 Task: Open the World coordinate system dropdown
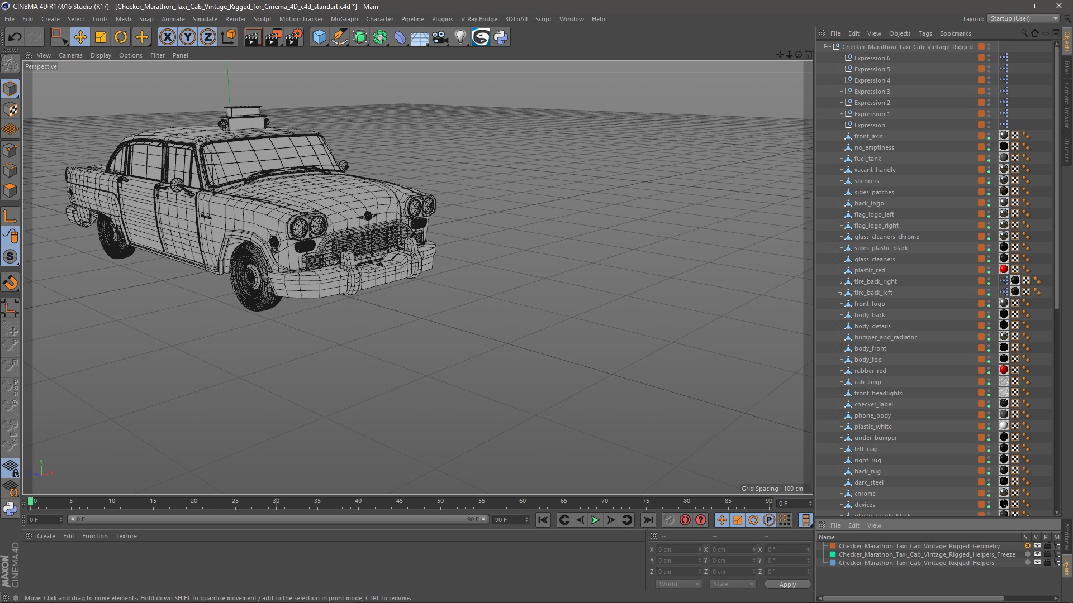pyautogui.click(x=678, y=584)
